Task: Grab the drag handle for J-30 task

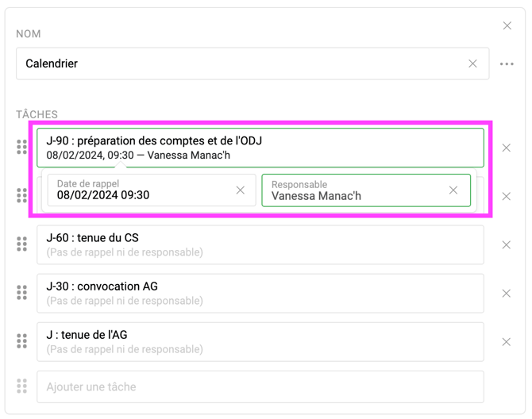Action: pyautogui.click(x=22, y=294)
